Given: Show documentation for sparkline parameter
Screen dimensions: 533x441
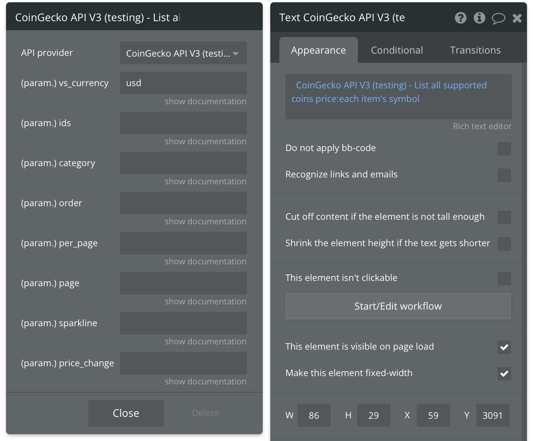Looking at the screenshot, I should point(206,342).
